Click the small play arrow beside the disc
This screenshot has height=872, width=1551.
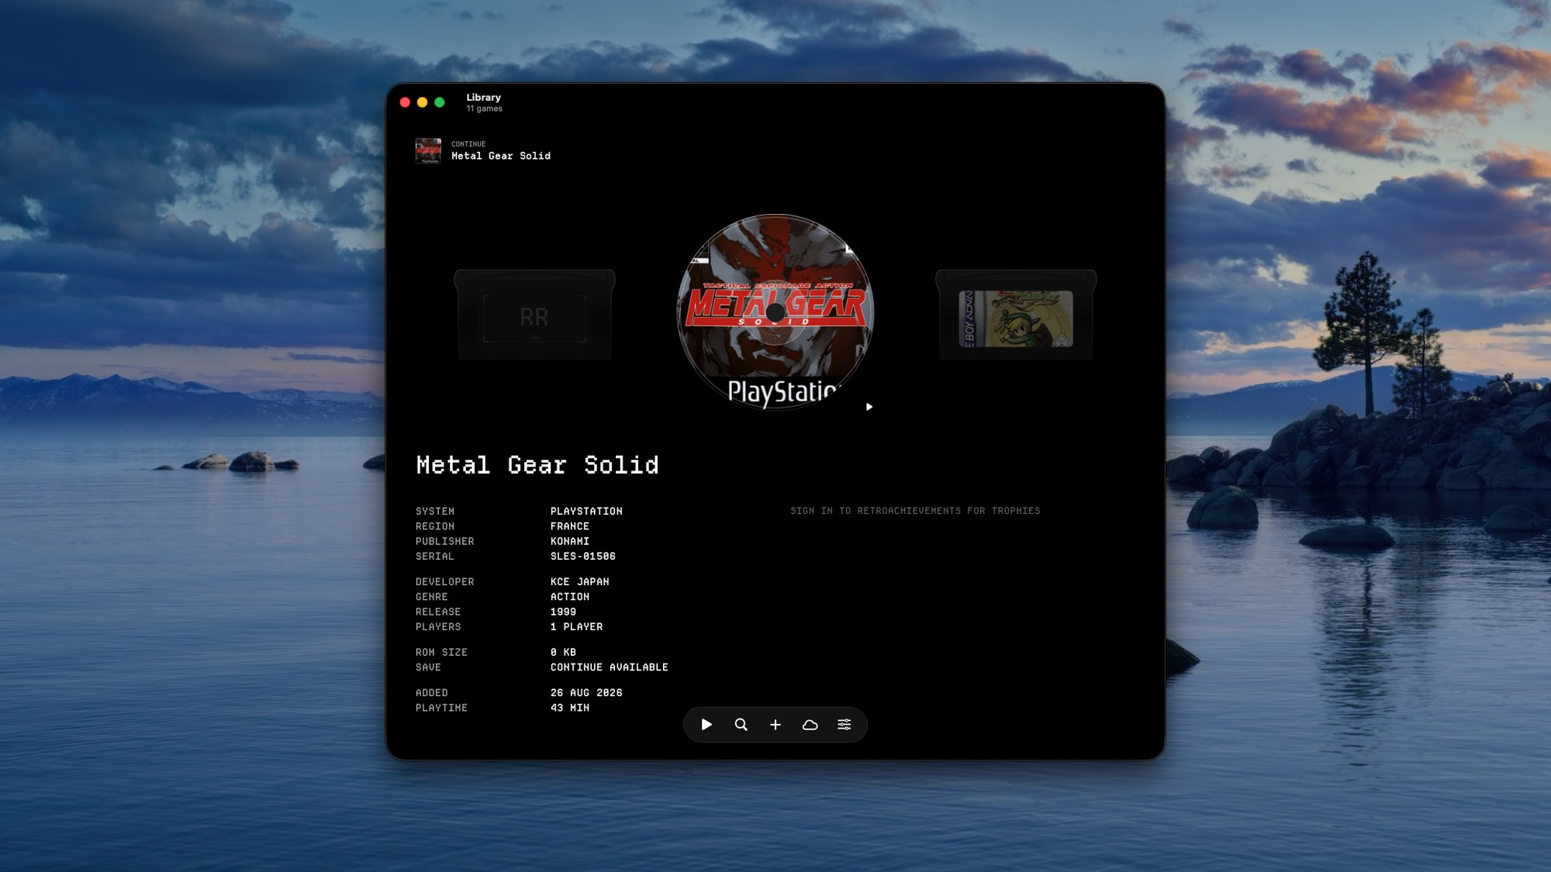click(x=869, y=407)
